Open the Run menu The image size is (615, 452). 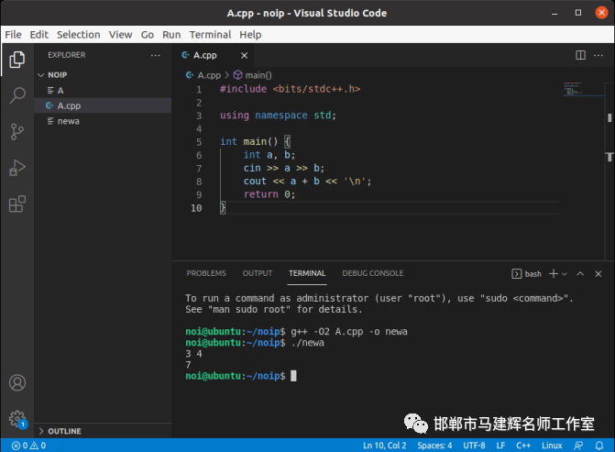pos(171,35)
